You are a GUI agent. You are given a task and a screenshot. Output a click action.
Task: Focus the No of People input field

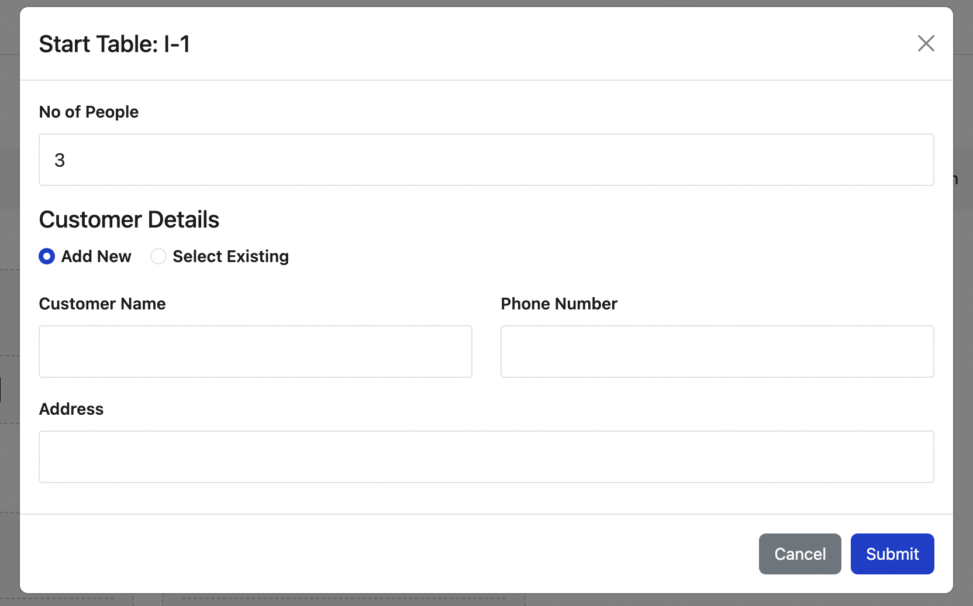[x=486, y=160]
